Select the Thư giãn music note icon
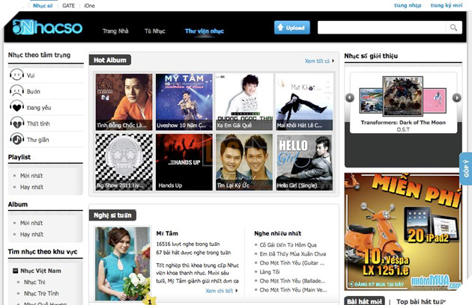Screen dimensions: 472x305 click(16, 138)
